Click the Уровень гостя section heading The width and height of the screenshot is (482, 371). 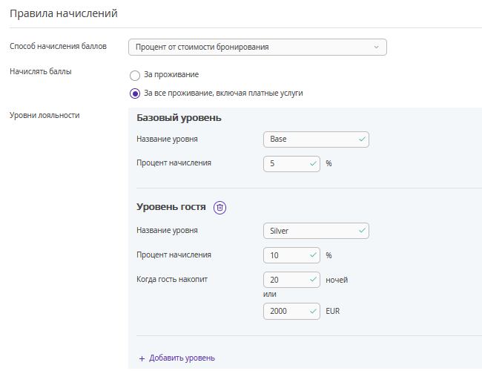(x=171, y=207)
